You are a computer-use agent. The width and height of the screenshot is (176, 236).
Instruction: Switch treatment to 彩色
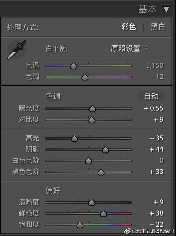tap(129, 27)
